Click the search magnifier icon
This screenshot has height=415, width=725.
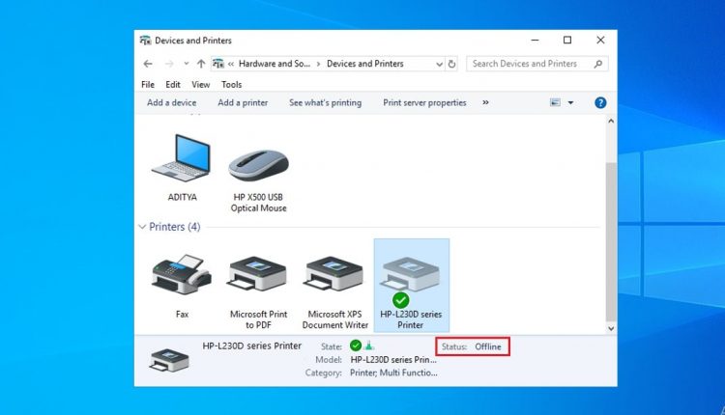pyautogui.click(x=598, y=64)
